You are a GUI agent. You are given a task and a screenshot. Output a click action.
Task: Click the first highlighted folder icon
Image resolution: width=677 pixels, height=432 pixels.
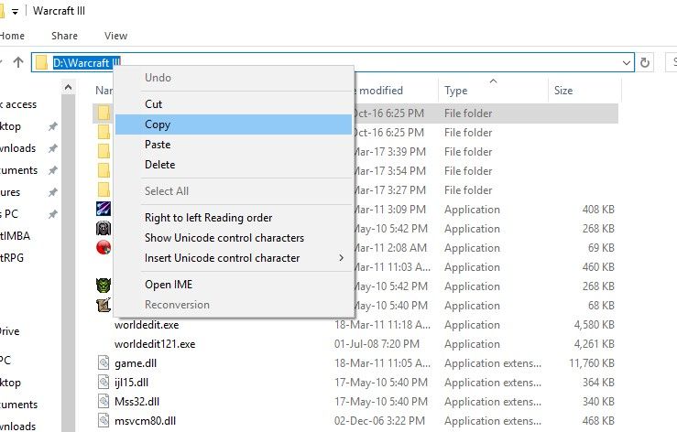pos(104,113)
